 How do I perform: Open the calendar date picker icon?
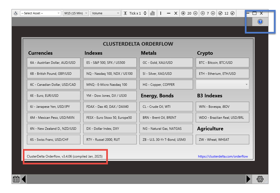16,179
